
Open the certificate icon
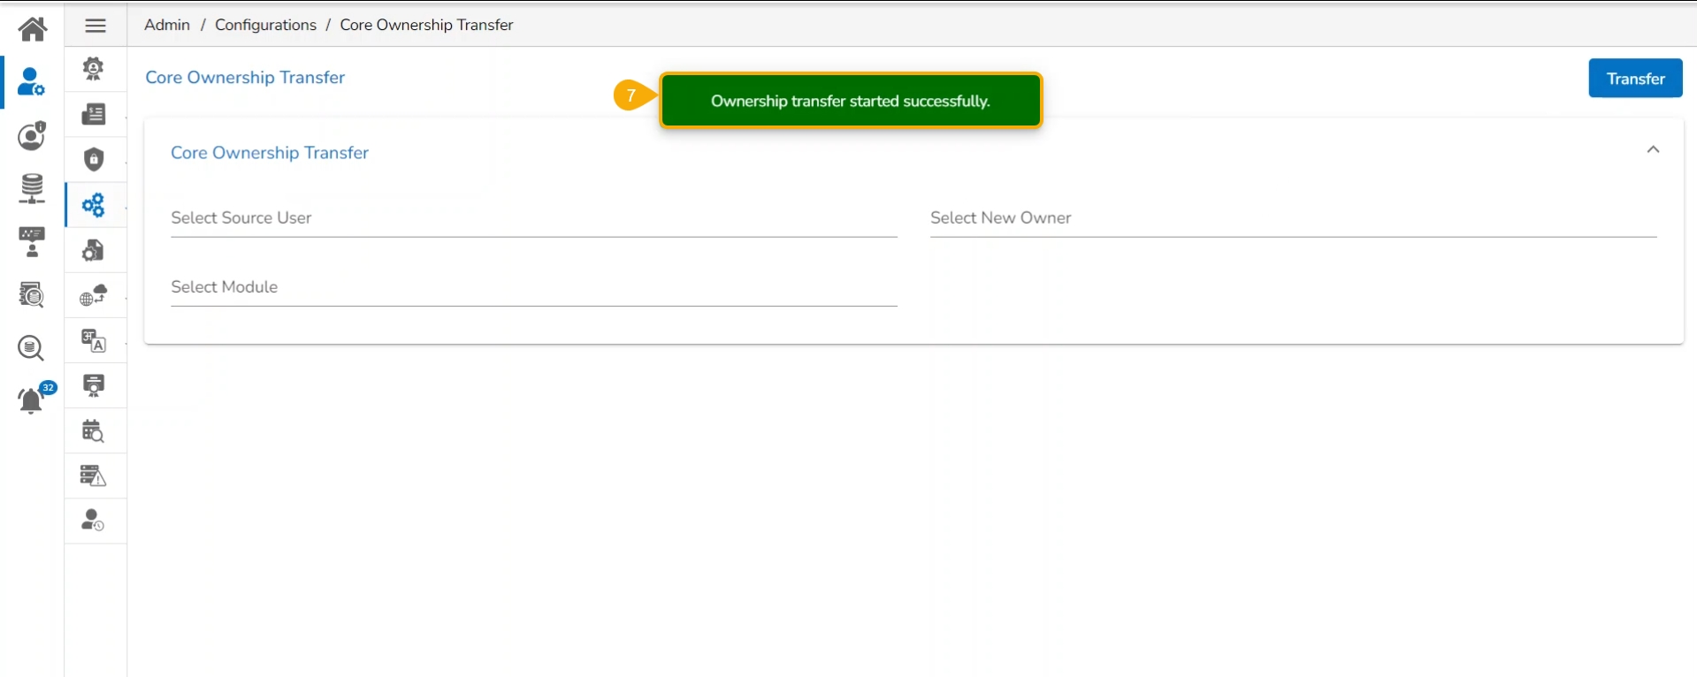coord(94,385)
